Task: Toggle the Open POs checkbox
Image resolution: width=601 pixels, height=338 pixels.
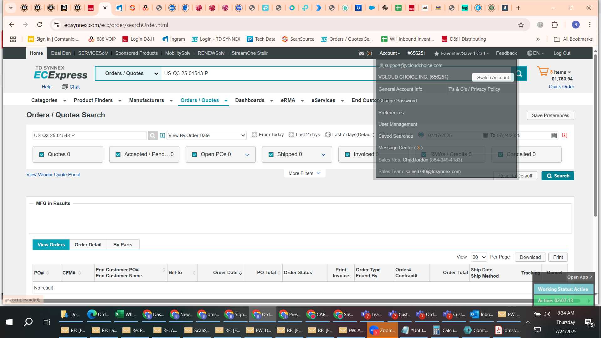Action: 194,155
